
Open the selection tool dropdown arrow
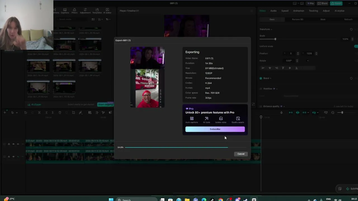click(17, 113)
